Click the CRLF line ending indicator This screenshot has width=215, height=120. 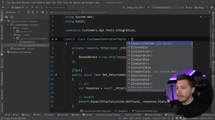[x=131, y=119]
